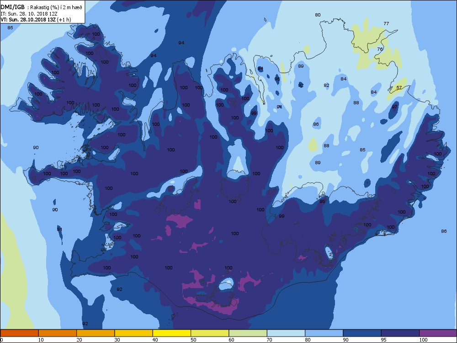
Task: Click the humidity value 96 on the map
Action: click(x=277, y=79)
